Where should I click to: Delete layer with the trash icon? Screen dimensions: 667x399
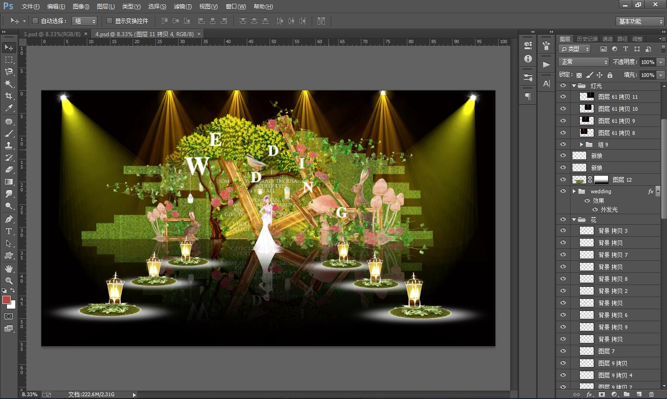[652, 394]
